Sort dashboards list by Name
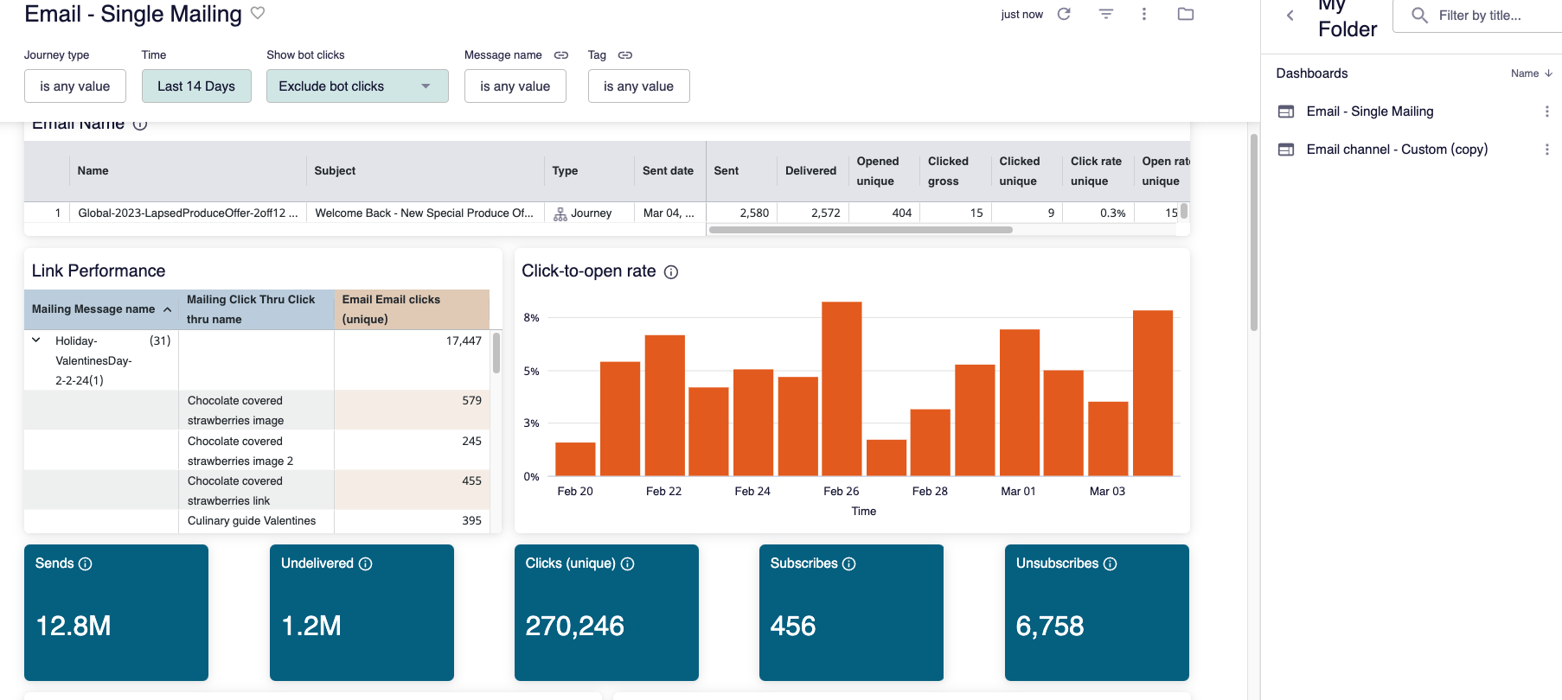This screenshot has width=1562, height=700. pos(1531,73)
